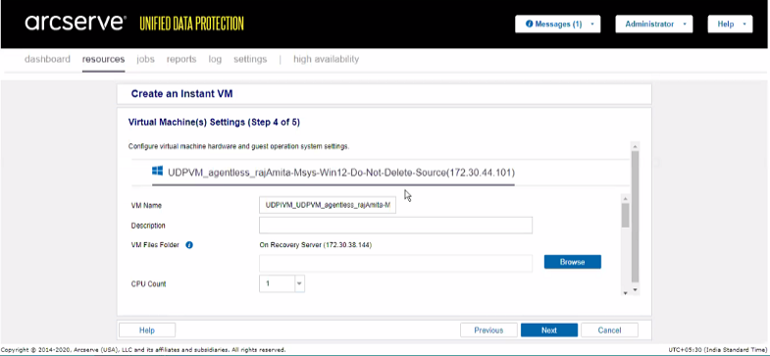The height and width of the screenshot is (356, 770).
Task: Open the reports tab
Action: 181,60
